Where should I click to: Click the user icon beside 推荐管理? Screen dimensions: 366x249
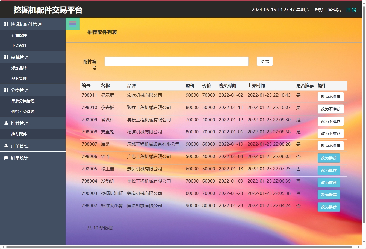(6, 123)
